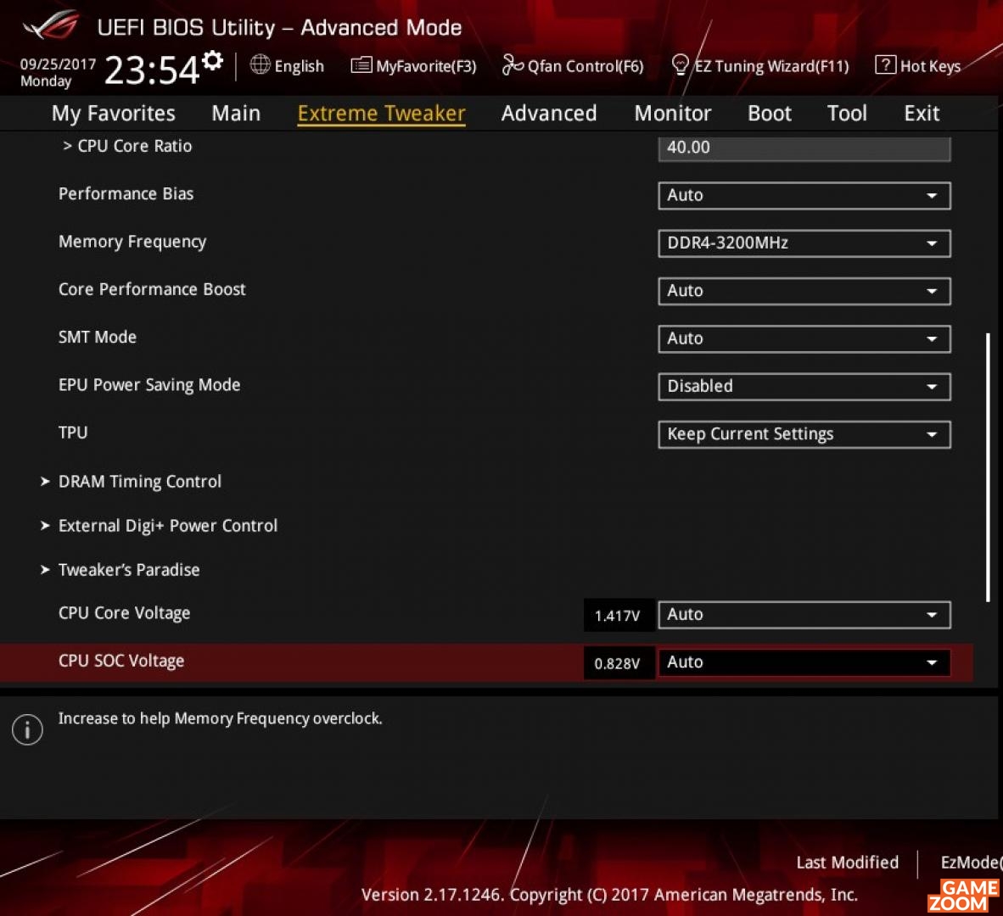This screenshot has width=1003, height=916.
Task: Click the Memory Frequency overclock help text
Action: (x=220, y=718)
